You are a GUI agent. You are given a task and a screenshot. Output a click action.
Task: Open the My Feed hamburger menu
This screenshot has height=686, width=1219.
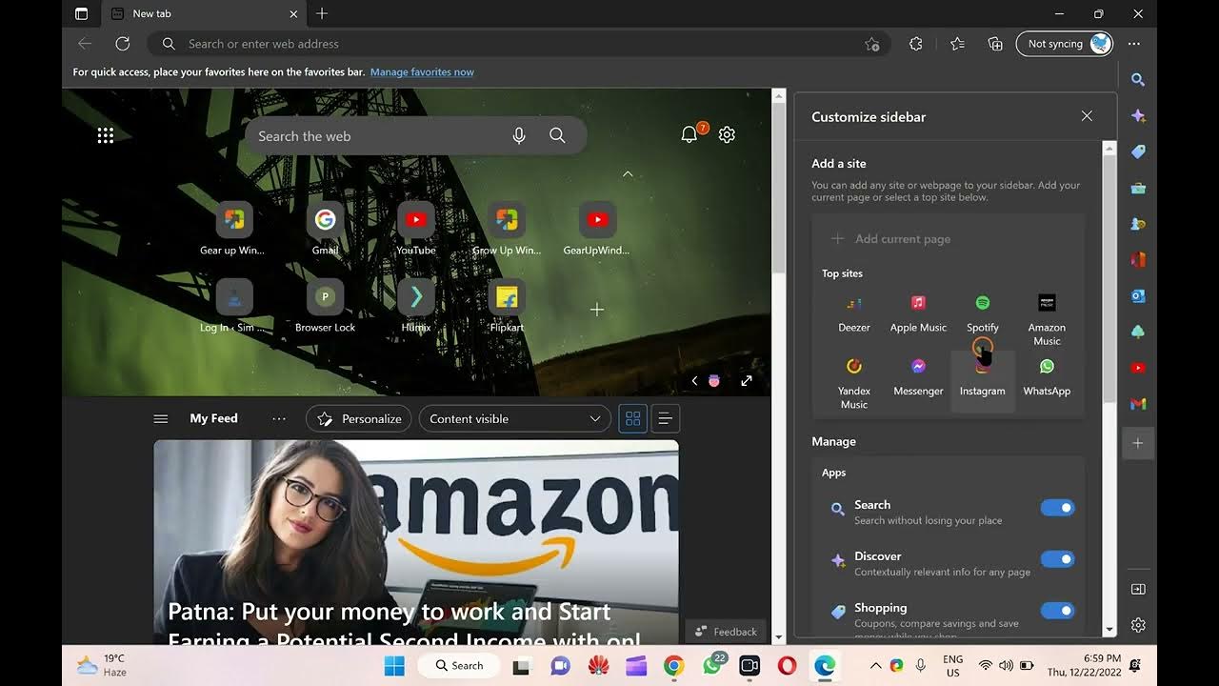pyautogui.click(x=161, y=418)
